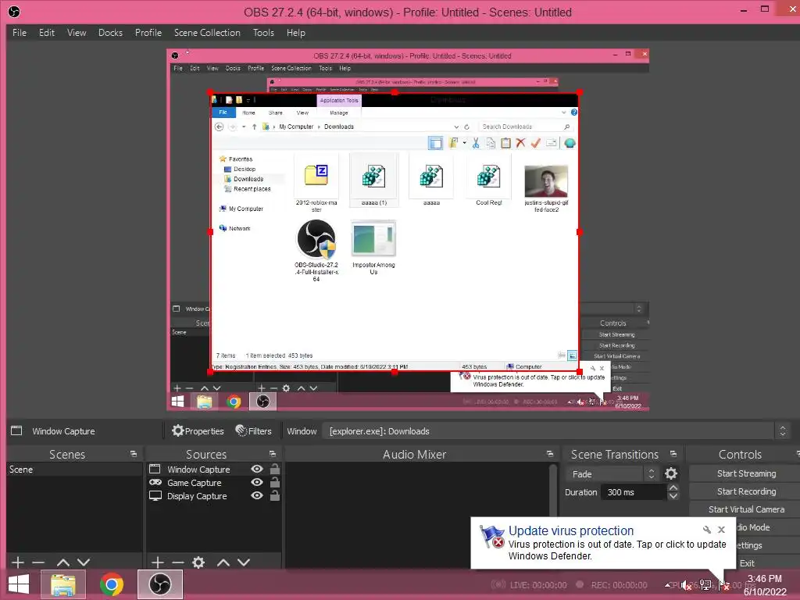Open the File menu
Viewport: 800px width, 600px height.
20,33
